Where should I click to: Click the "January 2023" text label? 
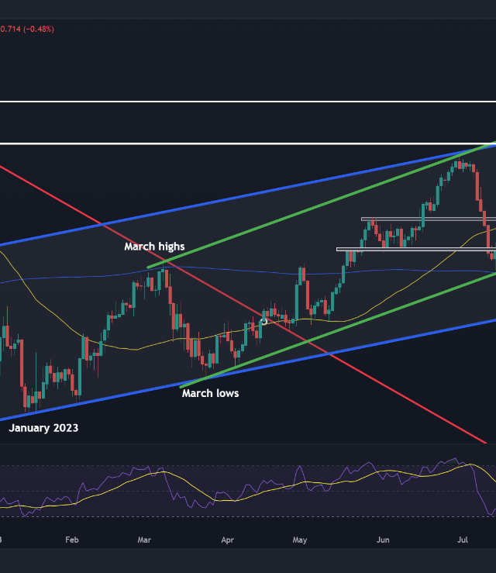click(43, 427)
